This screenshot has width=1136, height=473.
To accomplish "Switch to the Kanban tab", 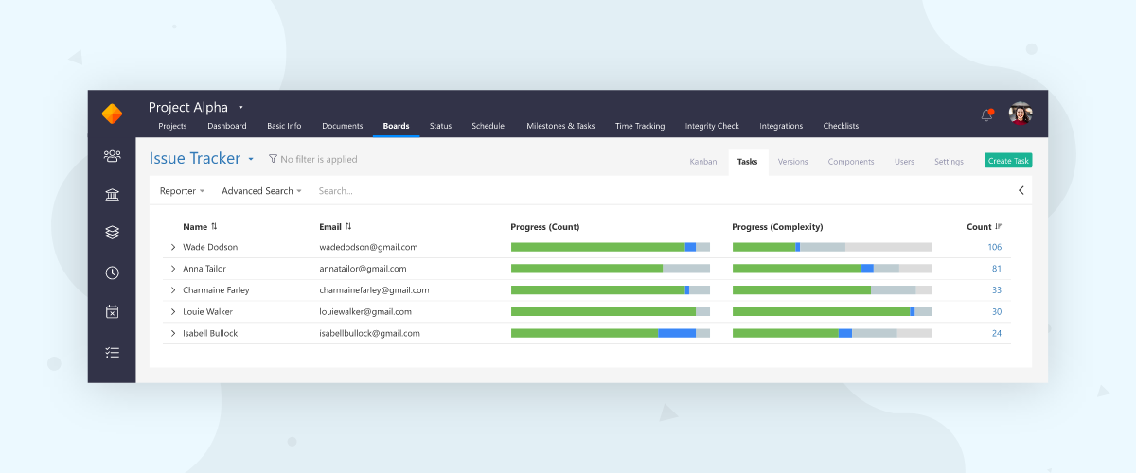I will (x=703, y=162).
